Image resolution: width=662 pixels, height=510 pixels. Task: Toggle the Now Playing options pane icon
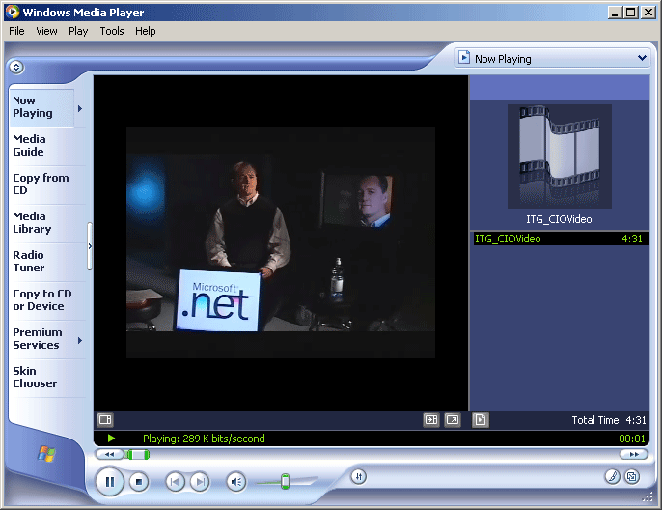click(104, 419)
